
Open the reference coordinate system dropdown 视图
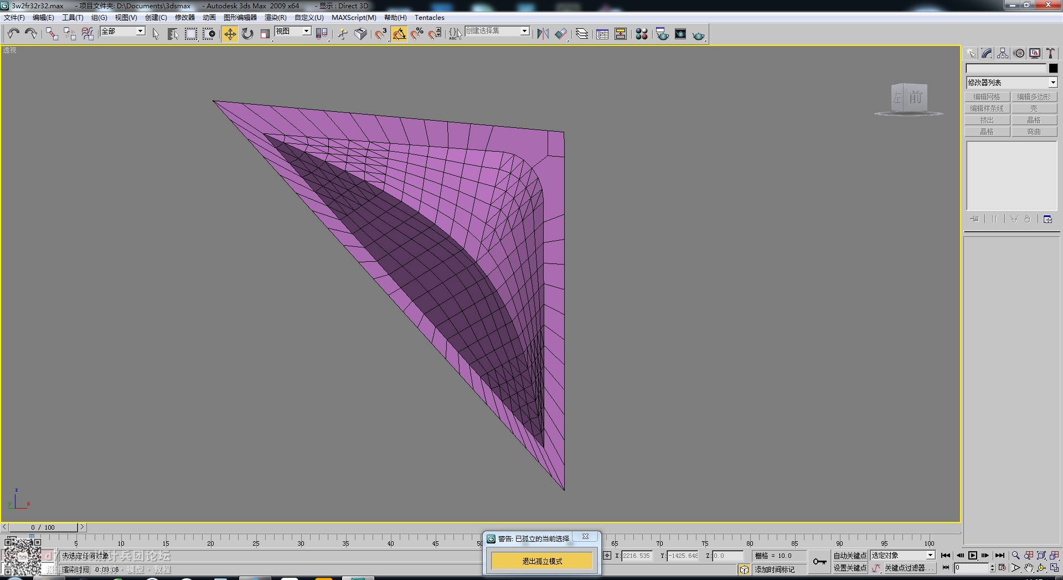pyautogui.click(x=293, y=31)
